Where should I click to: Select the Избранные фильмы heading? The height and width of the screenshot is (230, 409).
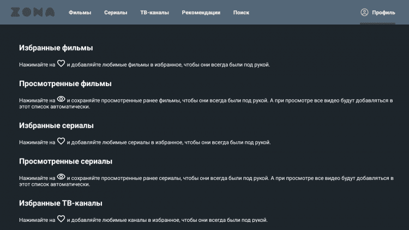click(56, 48)
